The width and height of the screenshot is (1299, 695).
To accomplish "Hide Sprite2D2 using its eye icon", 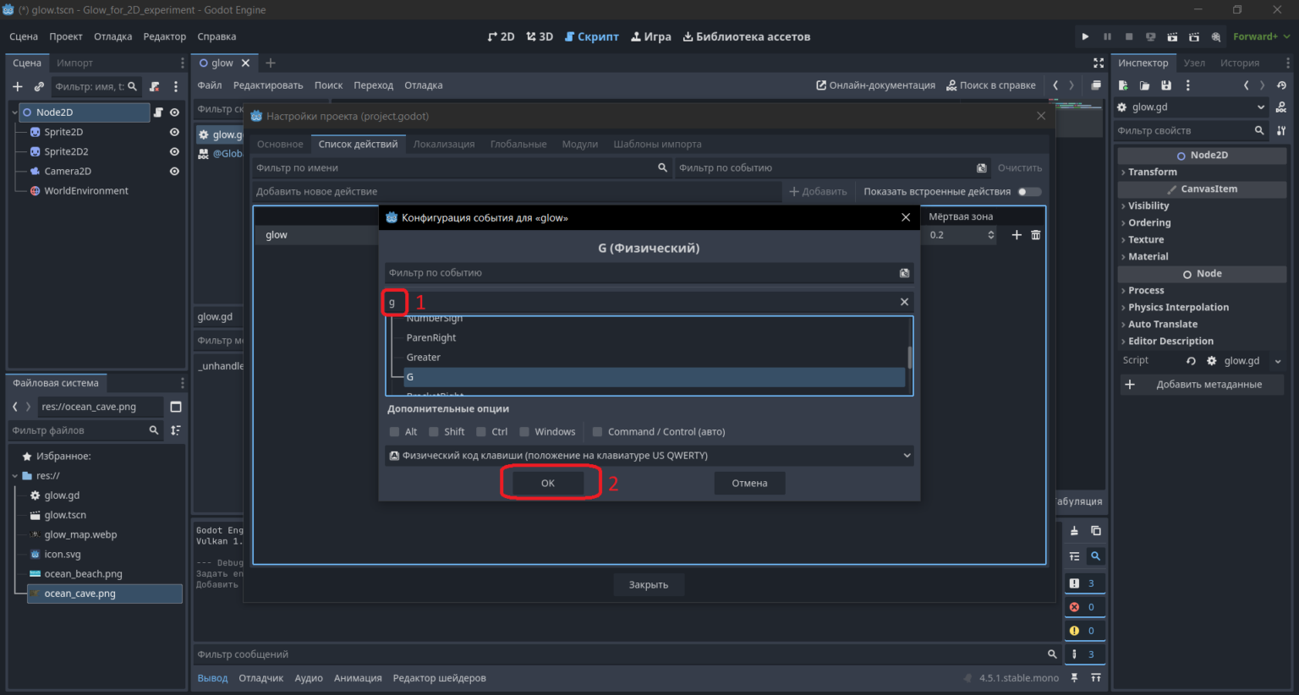I will 174,151.
